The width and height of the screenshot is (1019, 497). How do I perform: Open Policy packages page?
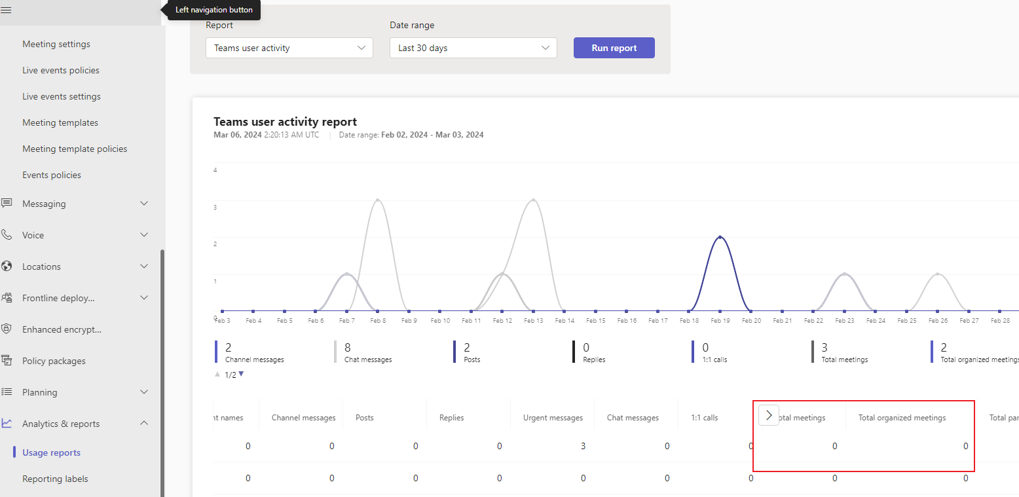[54, 361]
